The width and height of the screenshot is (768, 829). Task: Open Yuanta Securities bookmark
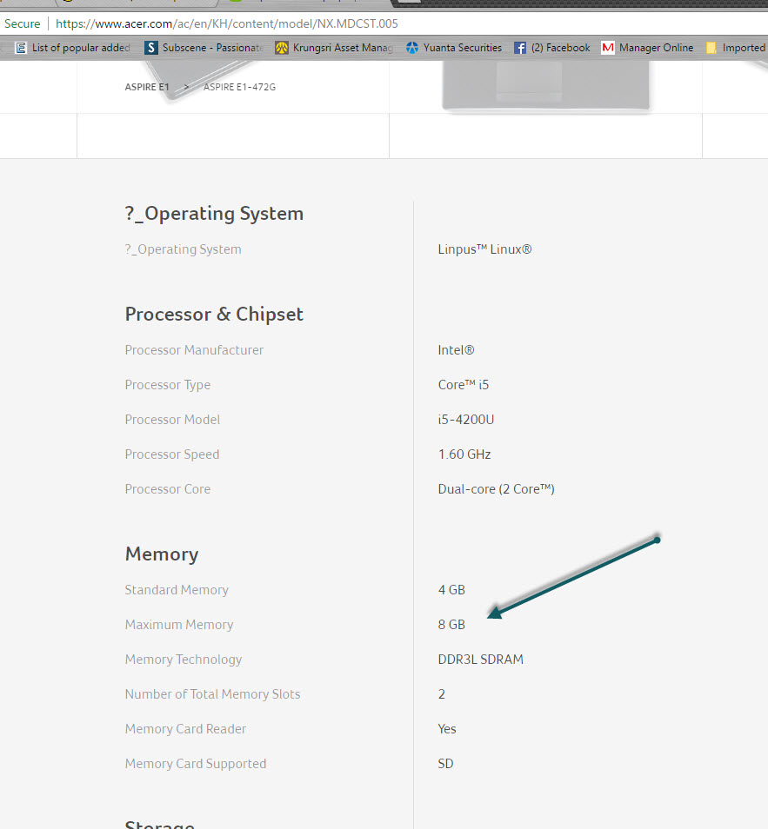pyautogui.click(x=454, y=48)
